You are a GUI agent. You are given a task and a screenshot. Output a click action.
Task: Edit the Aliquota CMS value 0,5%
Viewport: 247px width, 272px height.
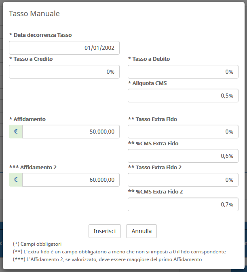[183, 96]
